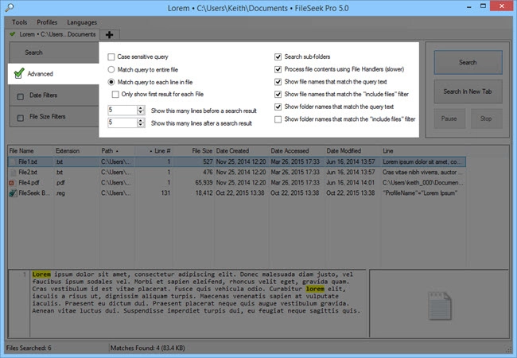Click the green checkmark icon beside Advanced
This screenshot has width=517, height=358.
19,73
